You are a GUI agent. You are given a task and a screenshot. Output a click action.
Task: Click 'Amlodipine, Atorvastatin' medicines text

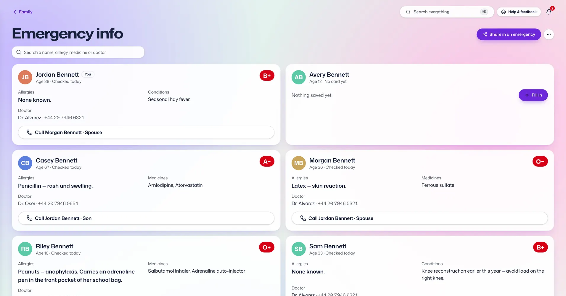click(x=175, y=185)
